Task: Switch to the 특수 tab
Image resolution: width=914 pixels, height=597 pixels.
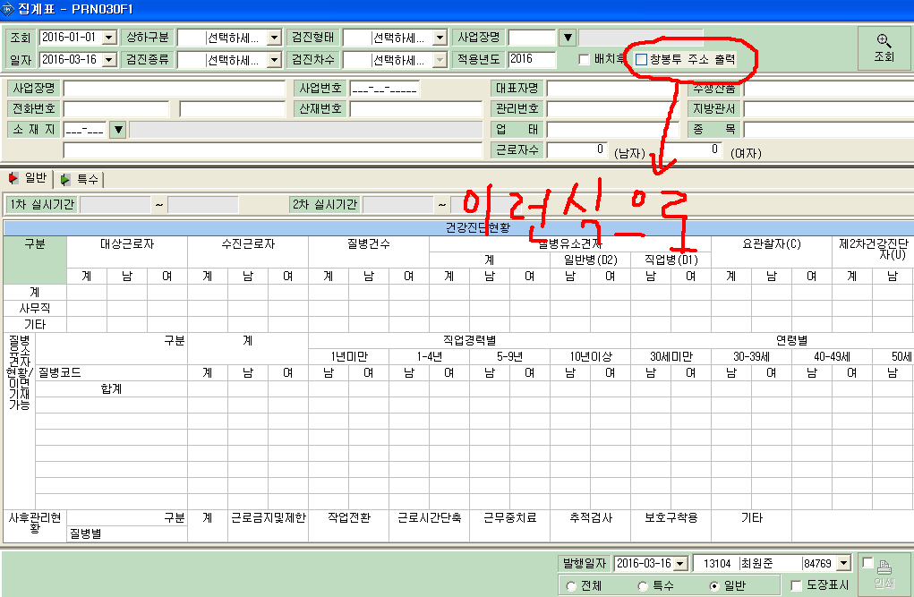Action: [x=80, y=179]
